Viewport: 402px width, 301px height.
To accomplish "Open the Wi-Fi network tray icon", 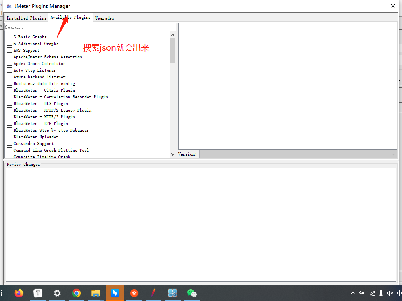I will coord(372,293).
